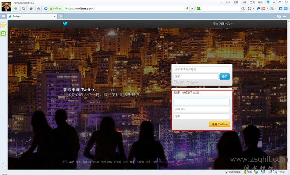
Task: Click the Twitter bird logo
Action: click(65, 24)
